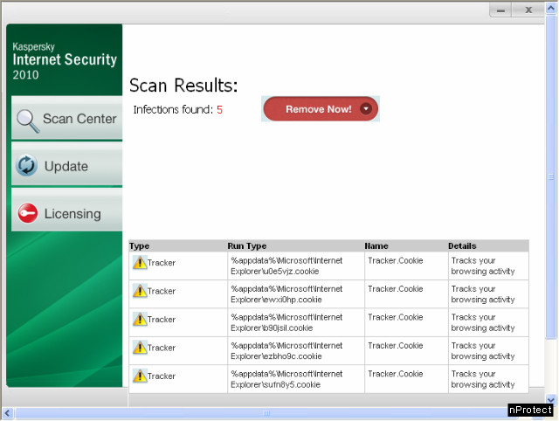Click the red key Licensing icon
Screen dimensions: 559x421
point(28,213)
